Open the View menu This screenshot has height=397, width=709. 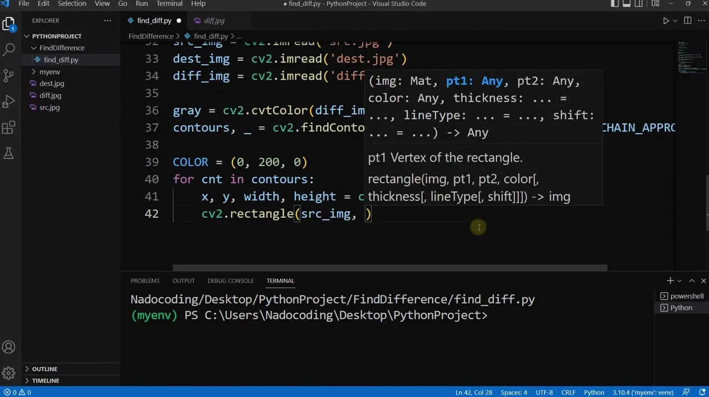(x=102, y=4)
